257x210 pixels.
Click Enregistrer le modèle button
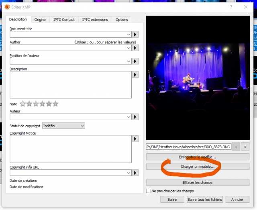pos(198,157)
